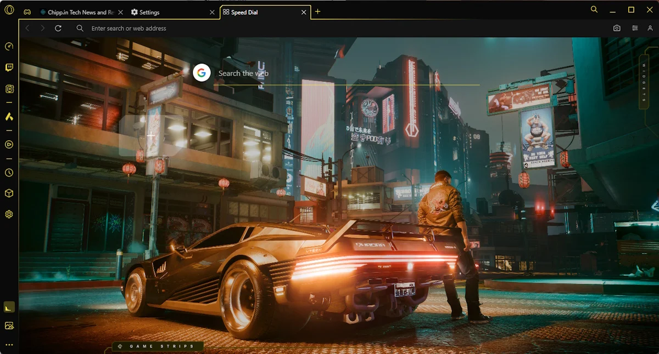Expand the sidebar three-dots menu
Image resolution: width=659 pixels, height=354 pixels.
9,345
